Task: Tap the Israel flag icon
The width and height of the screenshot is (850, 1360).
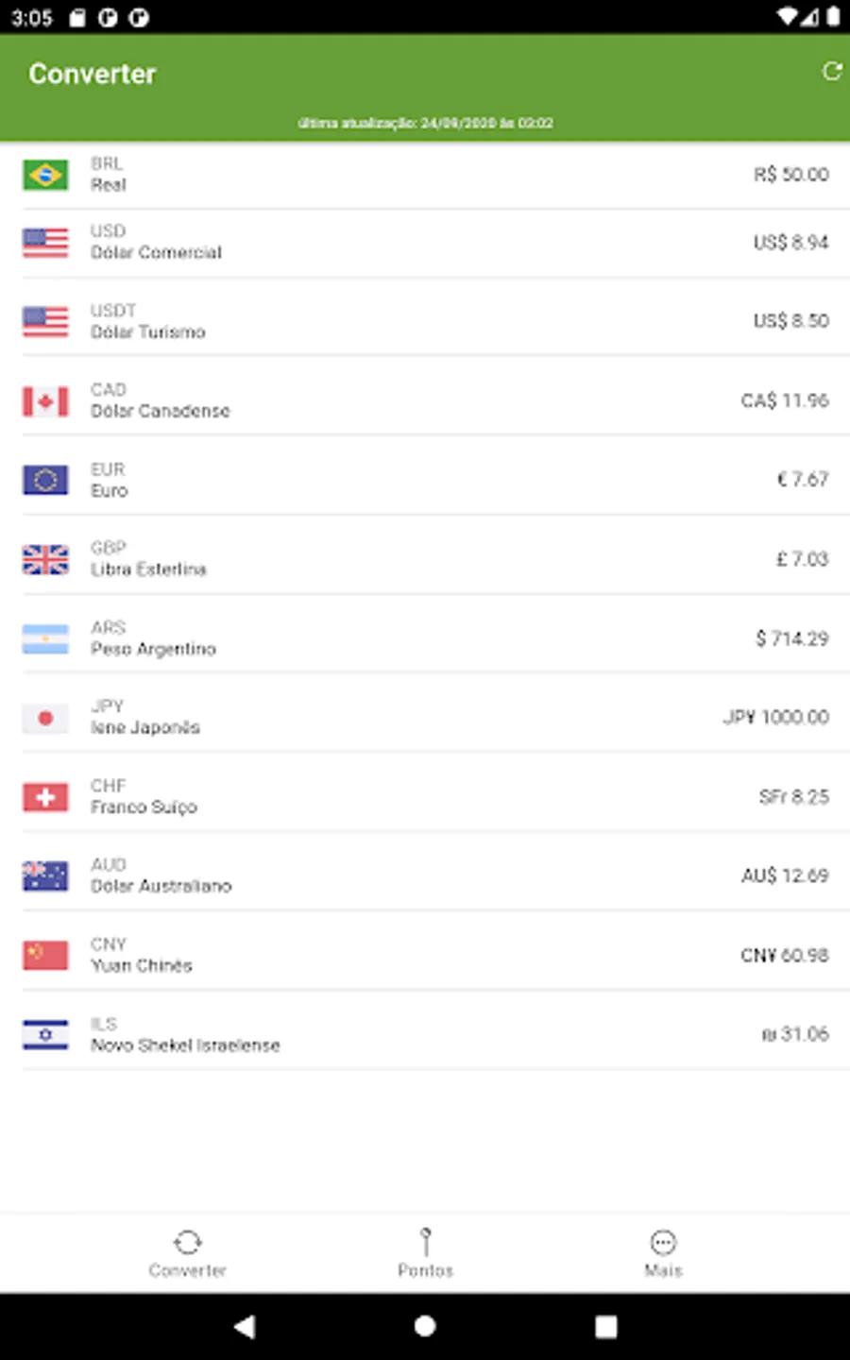Action: [45, 1035]
